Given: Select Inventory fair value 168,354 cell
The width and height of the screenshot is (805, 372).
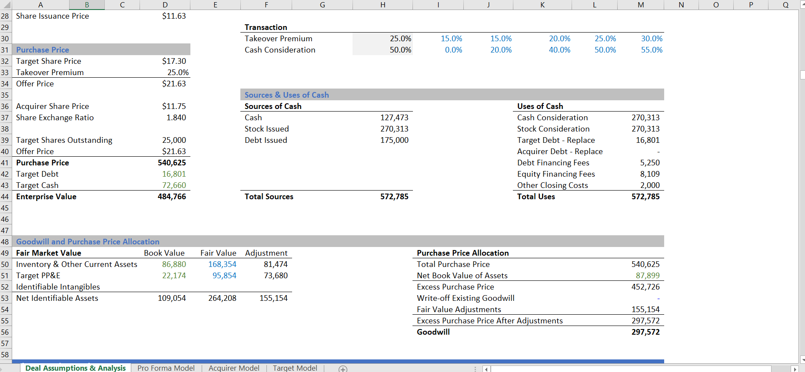Looking at the screenshot, I should (222, 264).
